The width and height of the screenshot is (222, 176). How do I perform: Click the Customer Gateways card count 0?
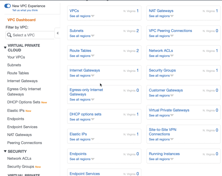pos(217,90)
